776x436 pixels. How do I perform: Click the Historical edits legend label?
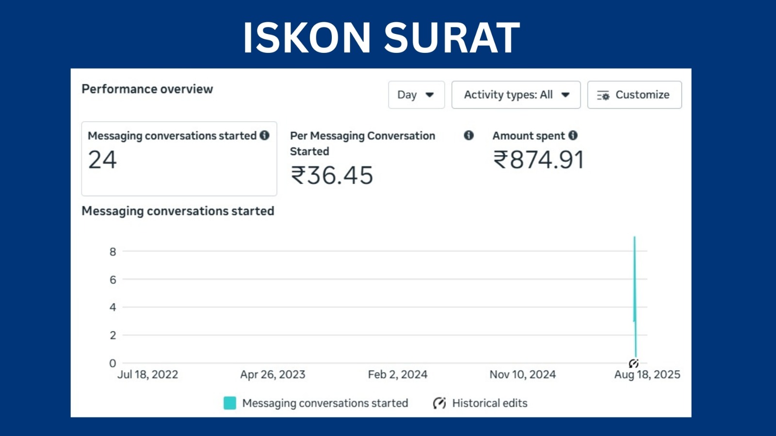tap(489, 403)
